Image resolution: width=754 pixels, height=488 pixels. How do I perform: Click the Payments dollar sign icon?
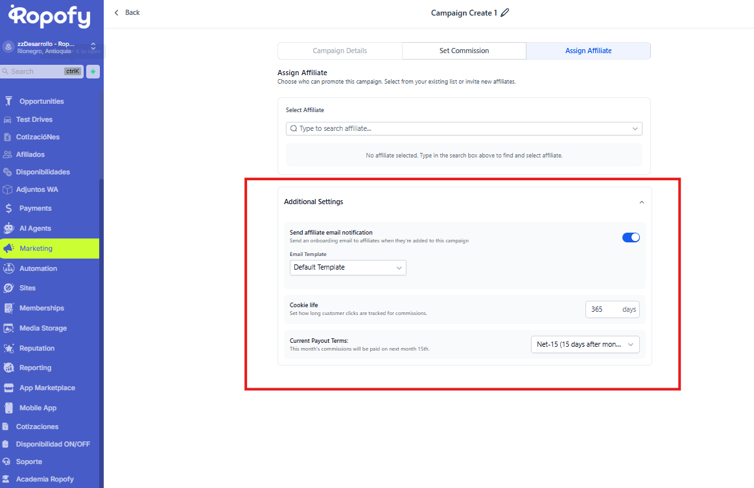(x=8, y=209)
